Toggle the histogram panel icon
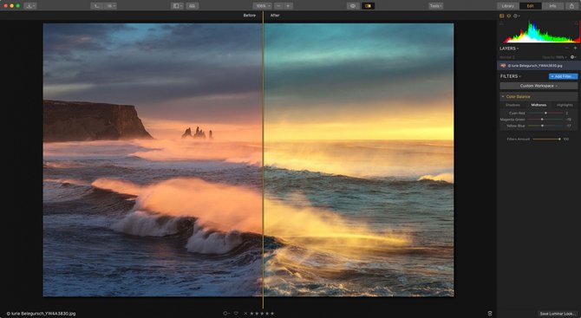 pyautogui.click(x=502, y=16)
